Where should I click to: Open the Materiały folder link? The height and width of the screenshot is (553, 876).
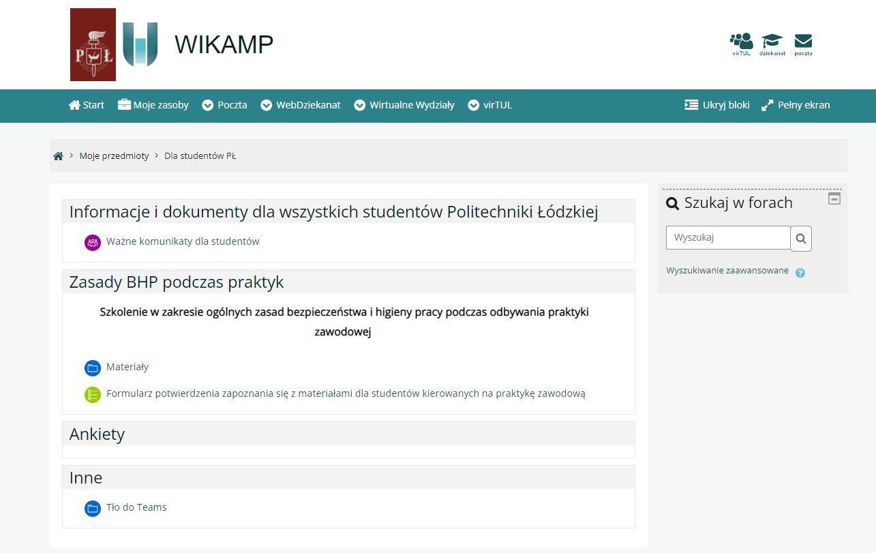[127, 367]
